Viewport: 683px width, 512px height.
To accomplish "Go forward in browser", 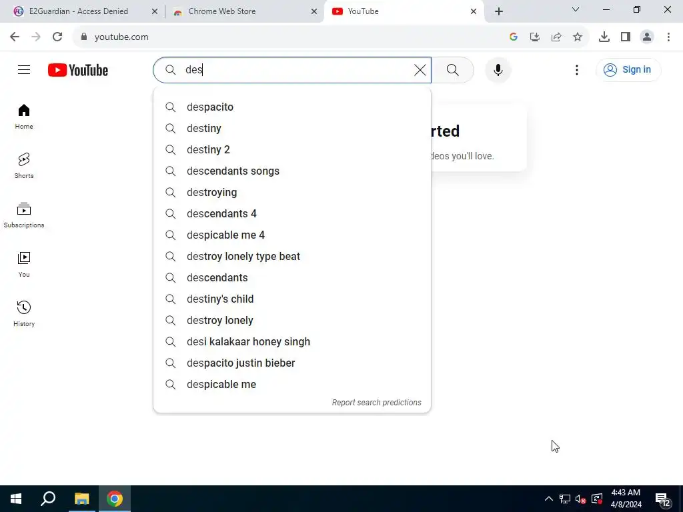I will [36, 37].
